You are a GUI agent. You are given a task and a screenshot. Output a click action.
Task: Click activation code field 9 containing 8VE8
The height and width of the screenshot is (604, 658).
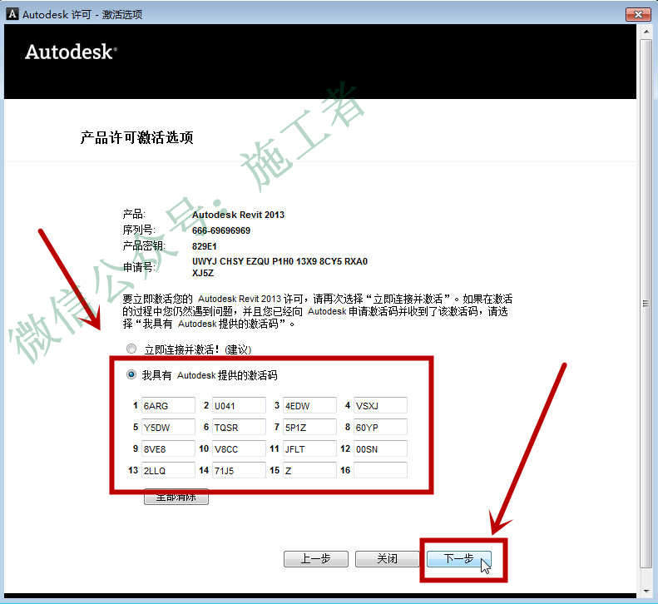coord(168,448)
